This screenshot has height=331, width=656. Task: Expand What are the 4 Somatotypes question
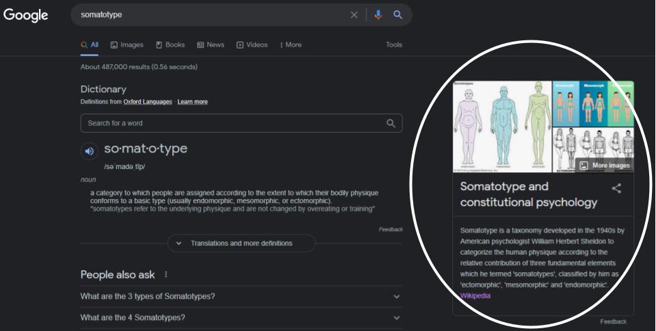pos(241,317)
